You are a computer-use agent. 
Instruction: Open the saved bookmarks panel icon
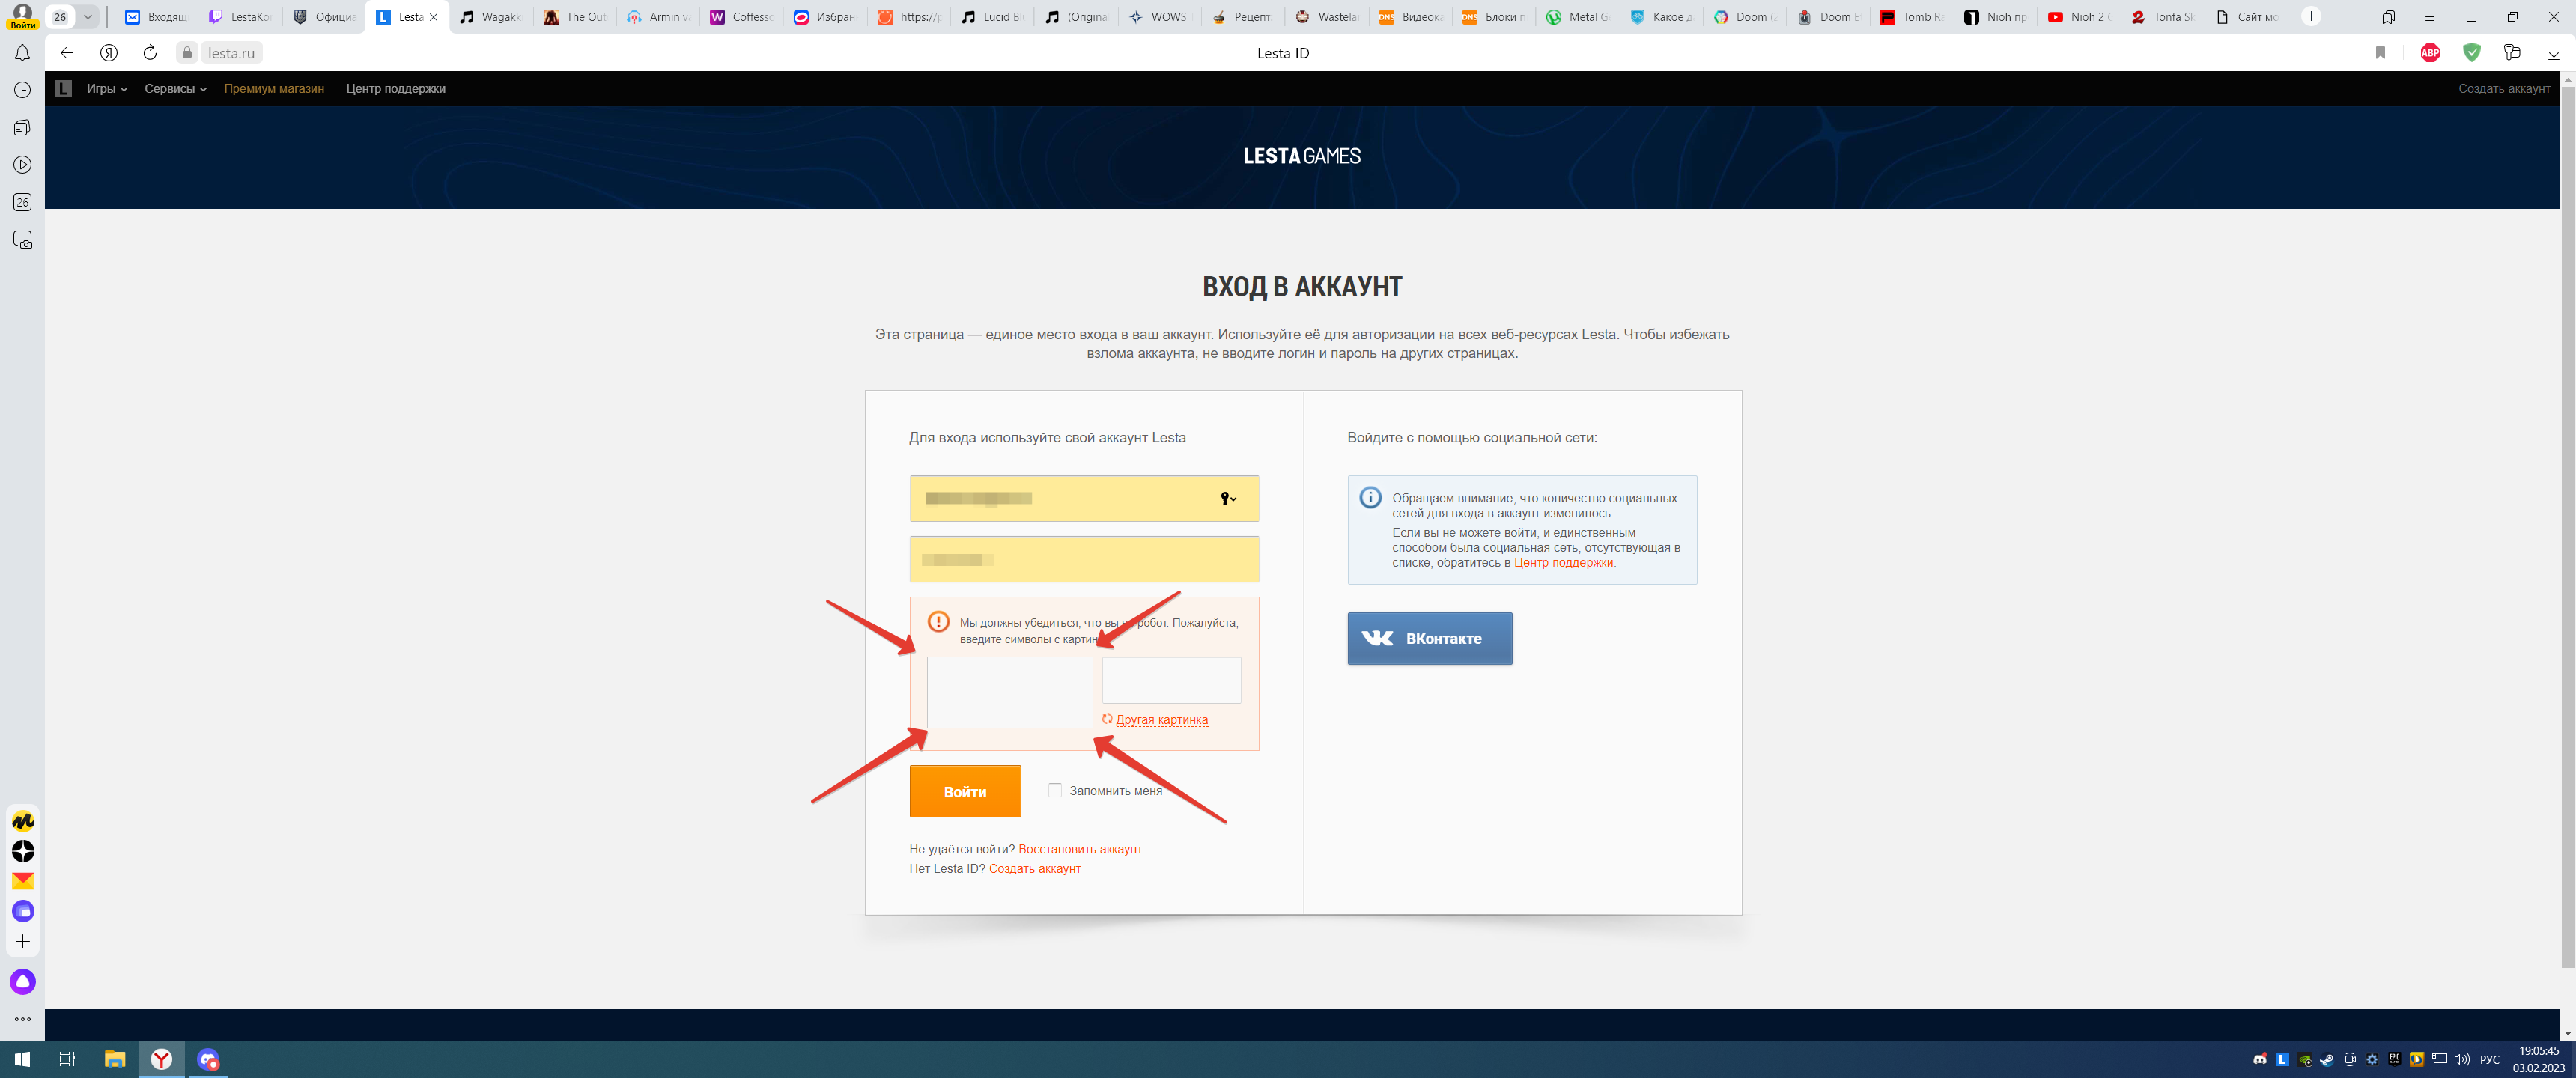point(2388,17)
